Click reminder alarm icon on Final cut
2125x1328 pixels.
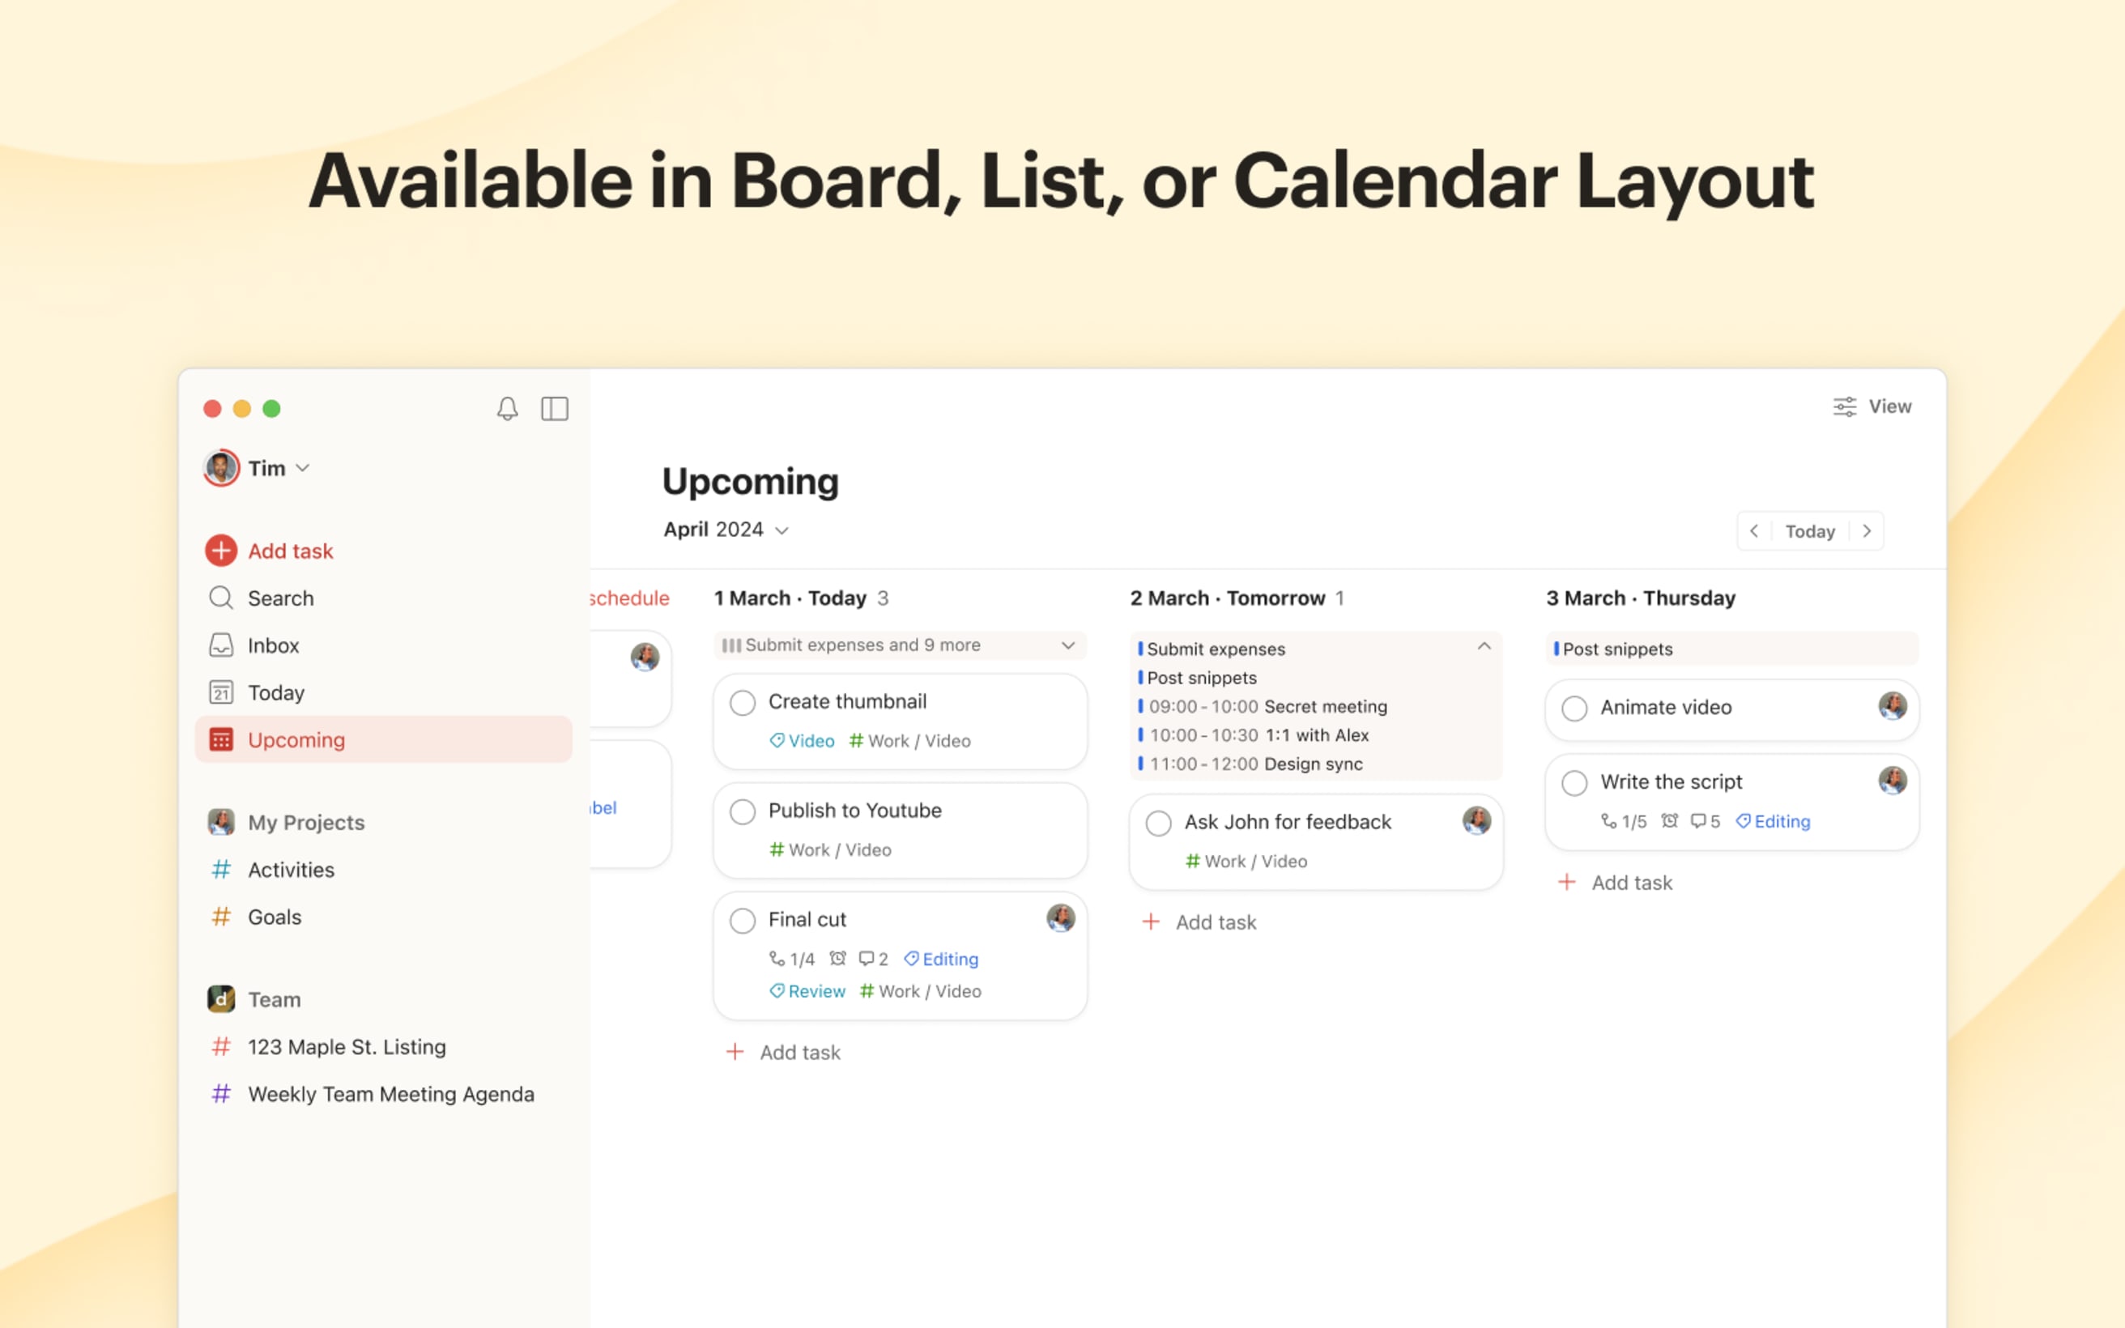click(x=837, y=958)
